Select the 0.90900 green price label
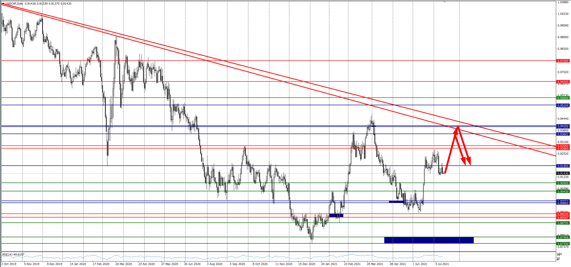Image resolution: width=571 pixels, height=267 pixels. (x=563, y=183)
